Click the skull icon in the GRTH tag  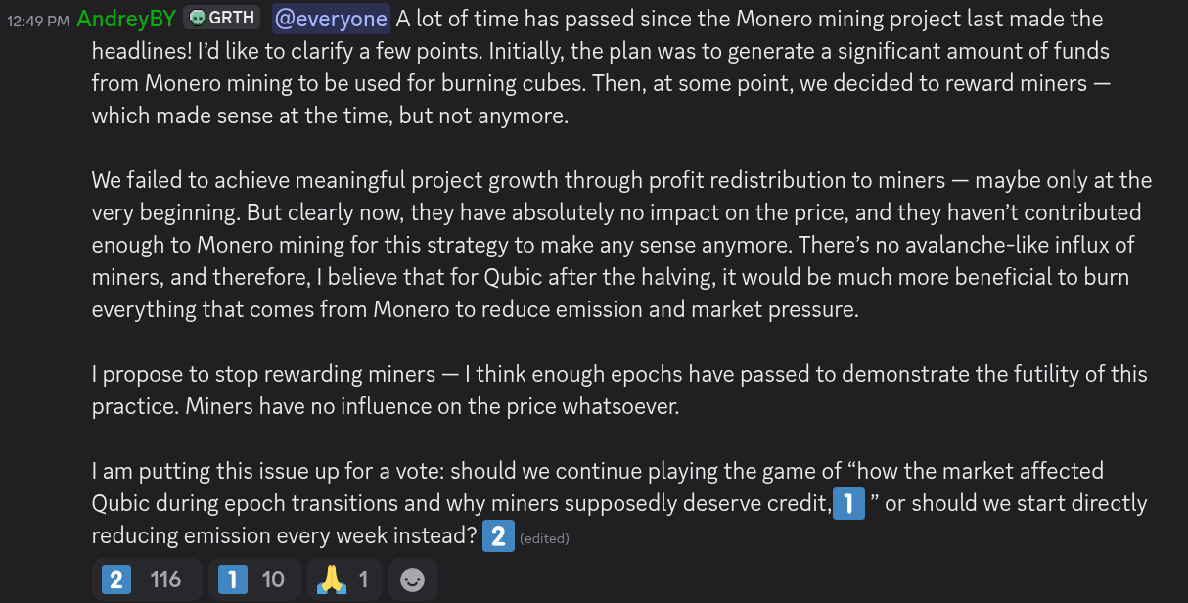click(197, 18)
